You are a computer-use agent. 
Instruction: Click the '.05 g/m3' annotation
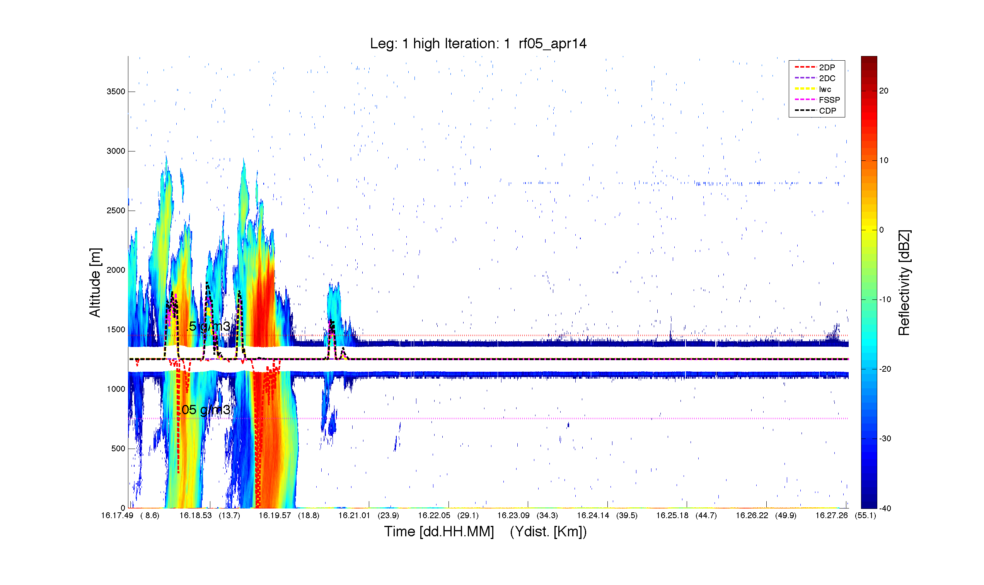pyautogui.click(x=205, y=410)
